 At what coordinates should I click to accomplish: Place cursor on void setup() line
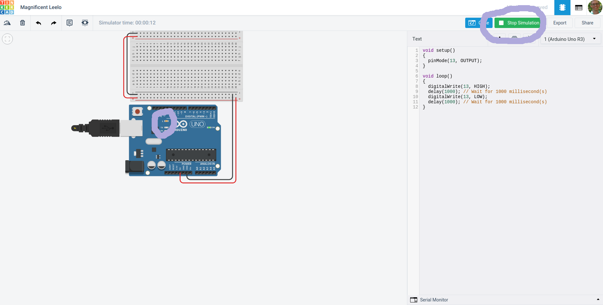pos(439,50)
